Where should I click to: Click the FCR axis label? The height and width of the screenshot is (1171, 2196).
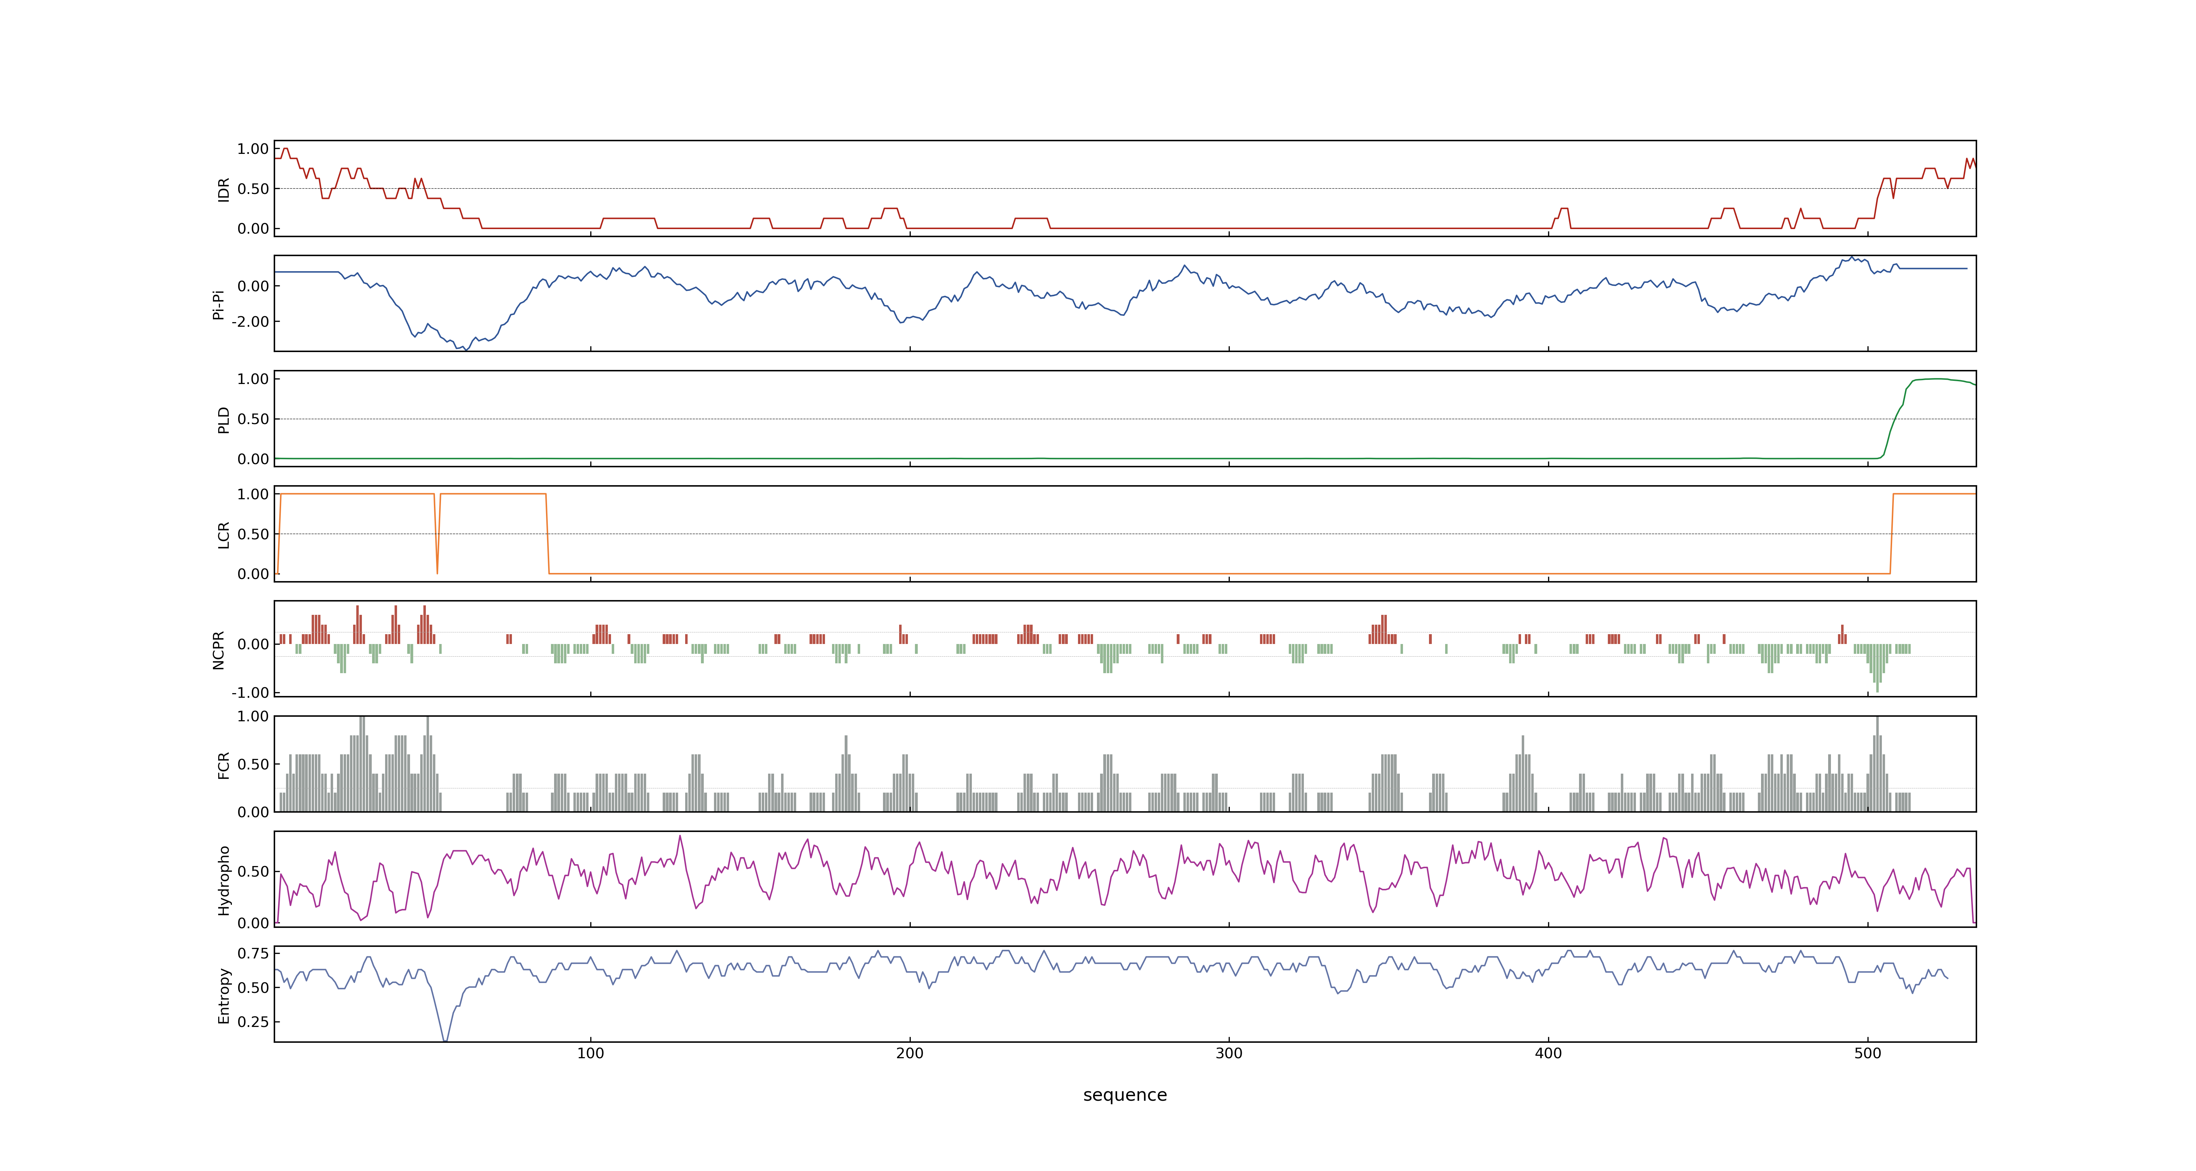point(223,765)
